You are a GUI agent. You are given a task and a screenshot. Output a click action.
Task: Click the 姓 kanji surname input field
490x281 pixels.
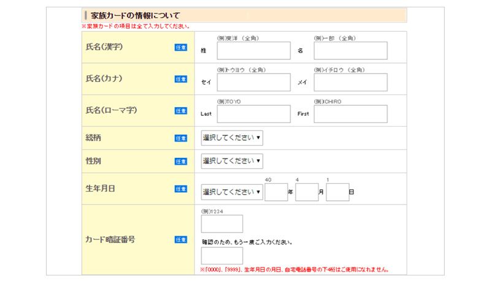click(x=253, y=51)
